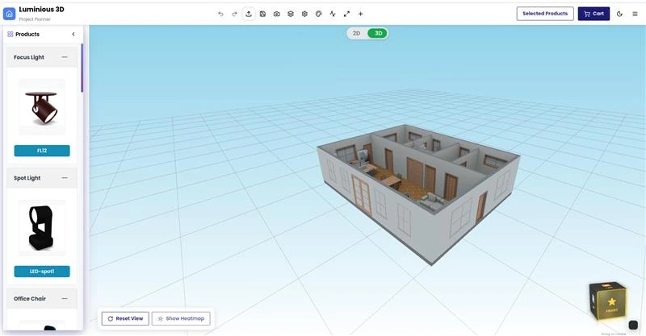Click Reset View button
Viewport: 646px width, 336px height.
(125, 318)
